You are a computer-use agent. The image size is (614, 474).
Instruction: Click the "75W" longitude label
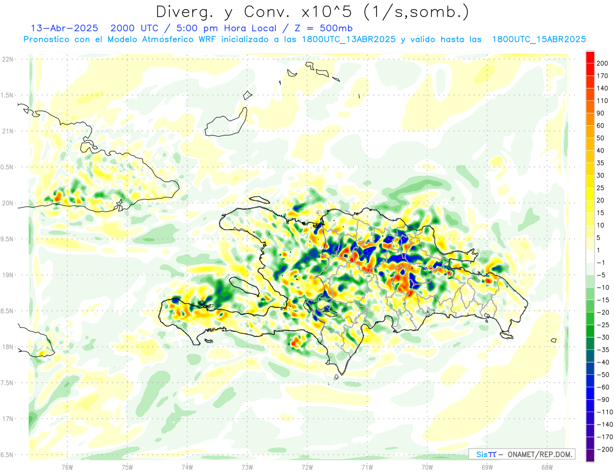(127, 467)
